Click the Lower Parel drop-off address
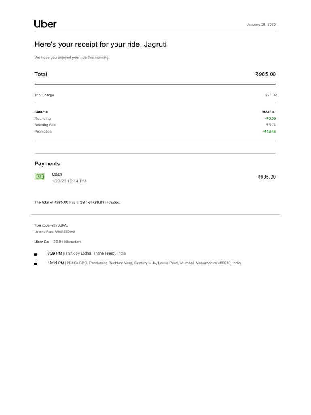This screenshot has height=415, width=311. click(153, 263)
